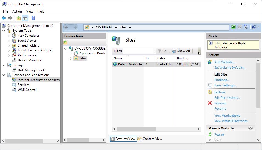This screenshot has height=150, width=262.
Task: Click the Services gear icon
Action: [14, 85]
